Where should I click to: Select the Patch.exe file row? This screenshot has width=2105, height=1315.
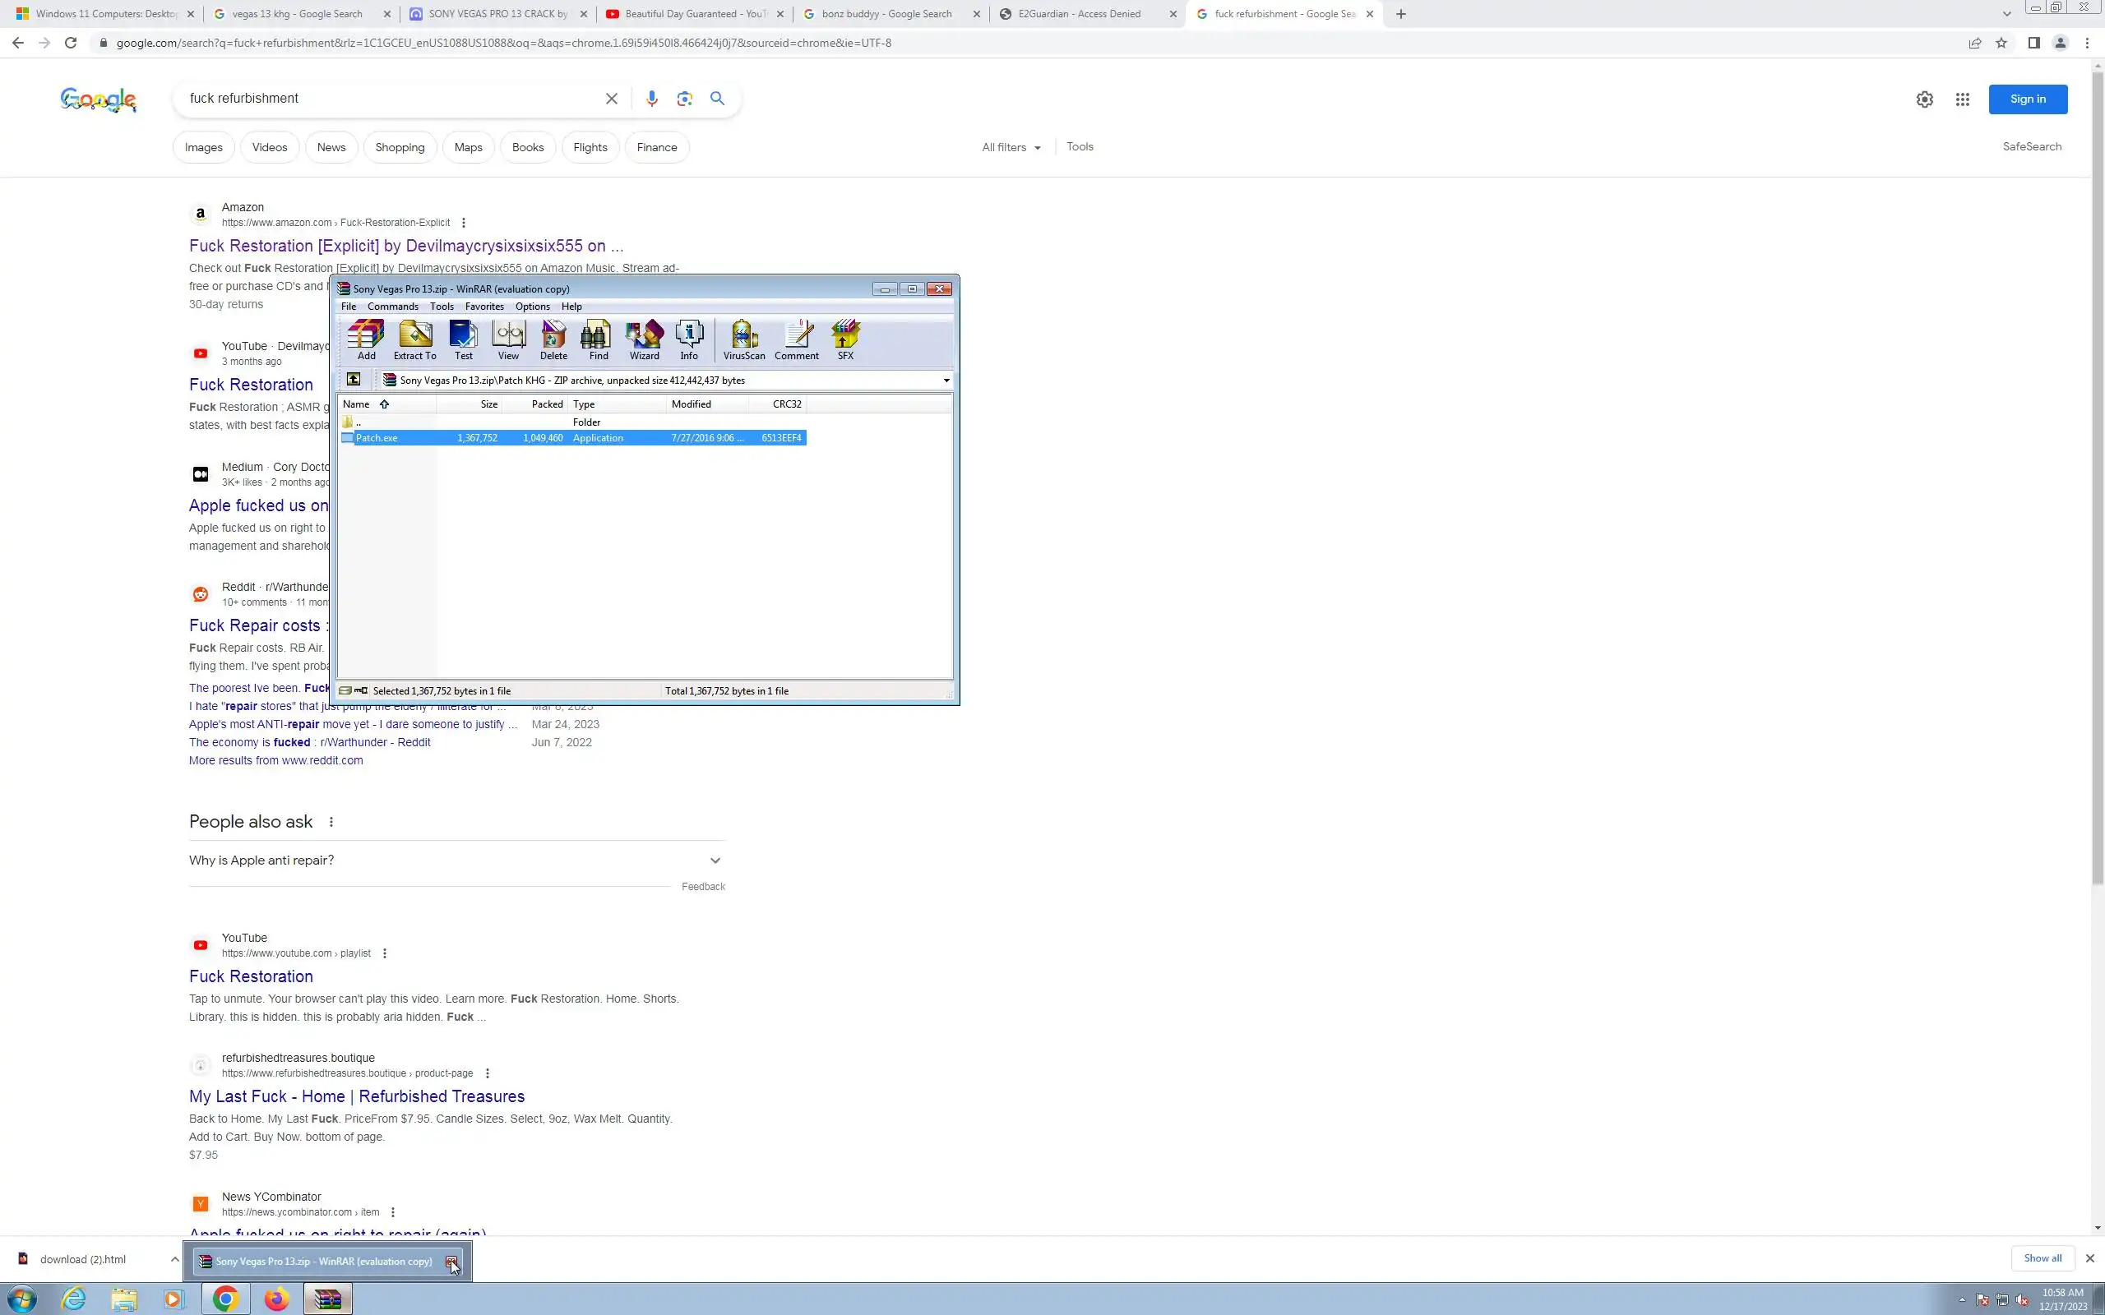(x=377, y=438)
